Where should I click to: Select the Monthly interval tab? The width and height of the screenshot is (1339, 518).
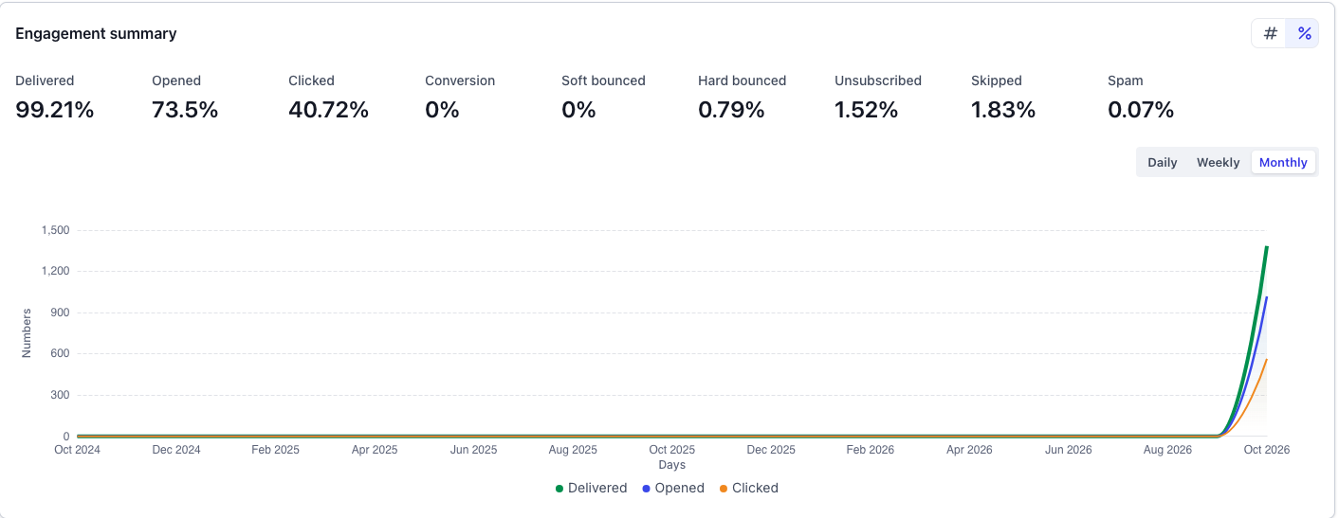(1283, 162)
